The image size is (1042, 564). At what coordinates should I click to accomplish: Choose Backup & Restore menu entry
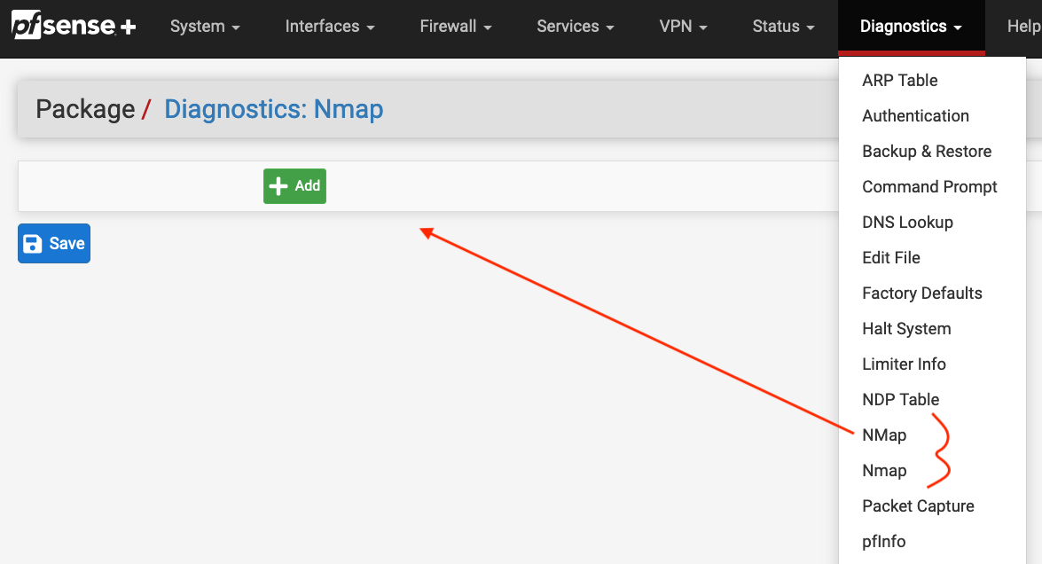tap(927, 152)
